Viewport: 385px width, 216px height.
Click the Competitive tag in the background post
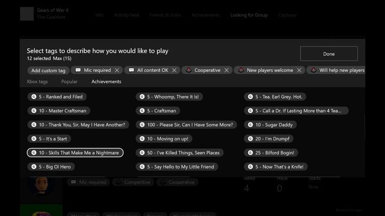click(133, 182)
